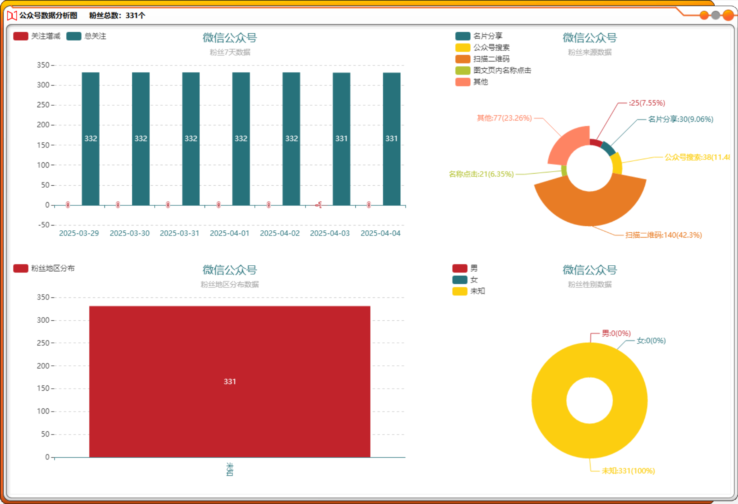
Task: Click the teal 总关注 legend icon
Action: point(74,36)
